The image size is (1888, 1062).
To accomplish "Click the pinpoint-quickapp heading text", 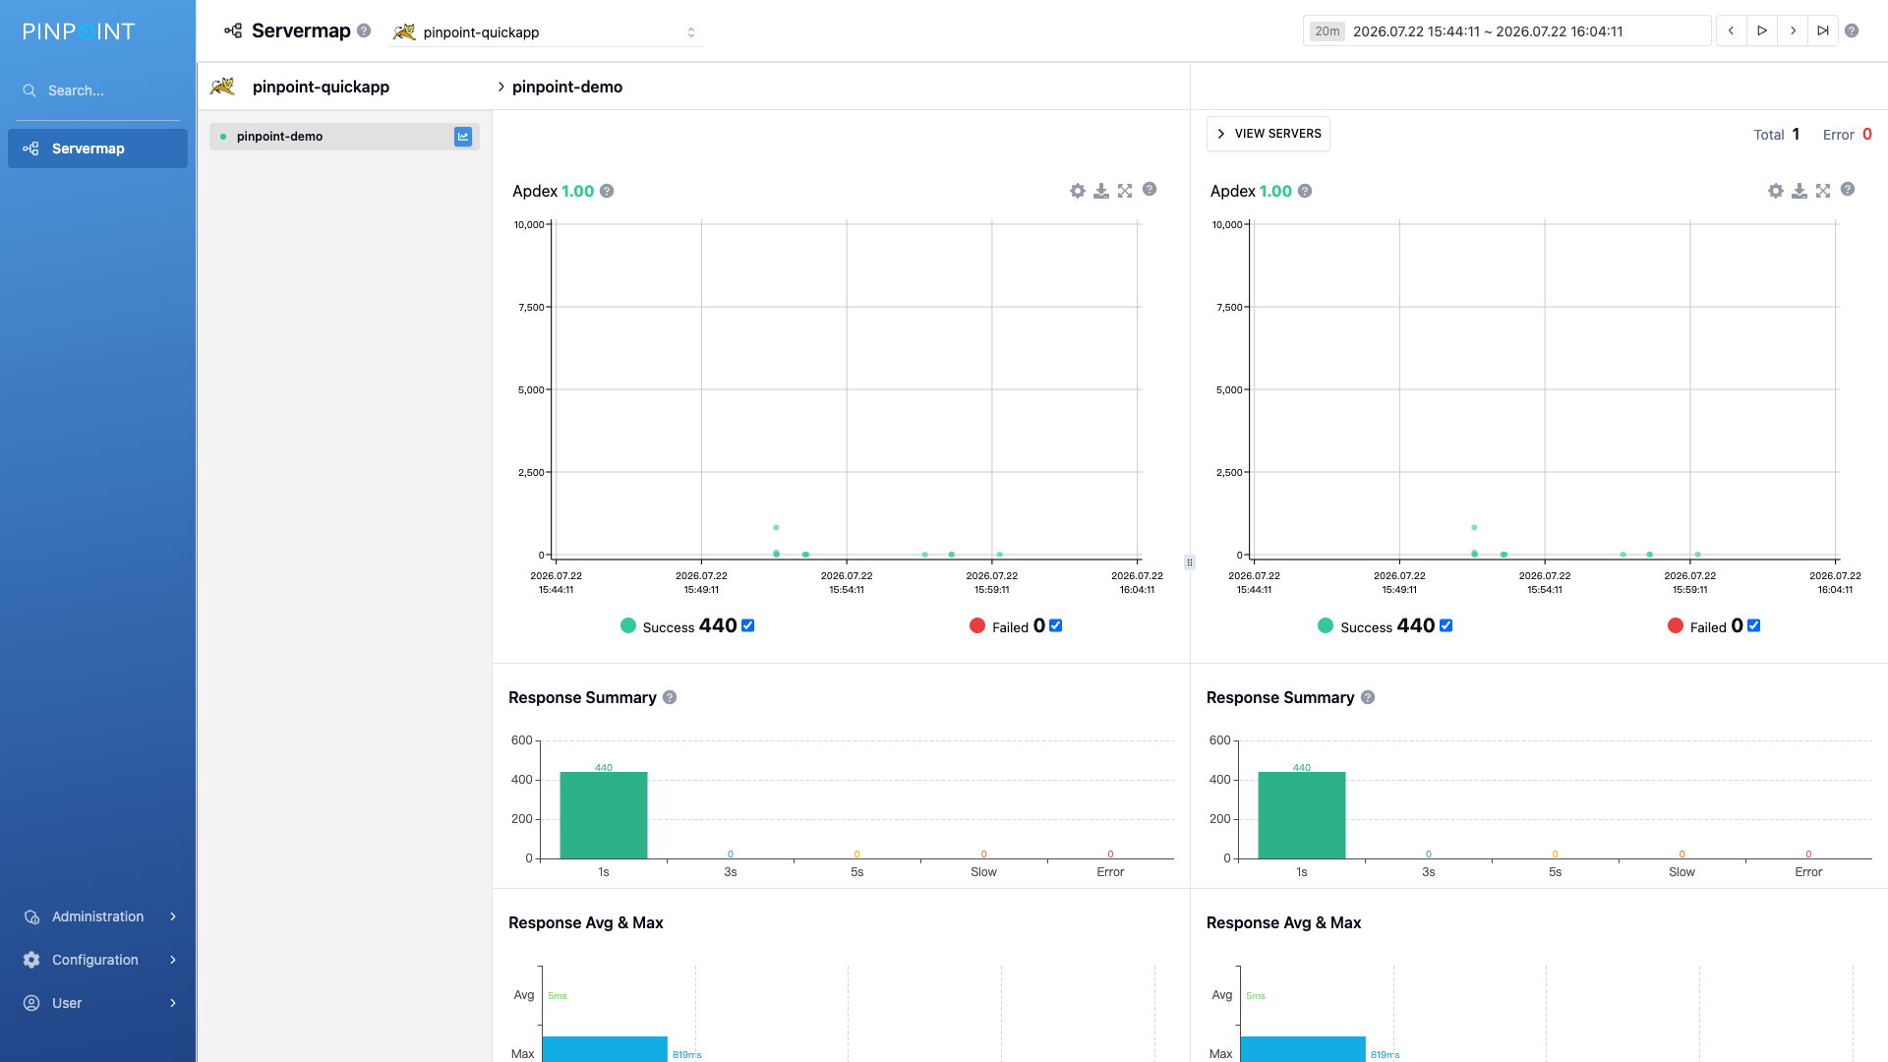I will pos(321,87).
